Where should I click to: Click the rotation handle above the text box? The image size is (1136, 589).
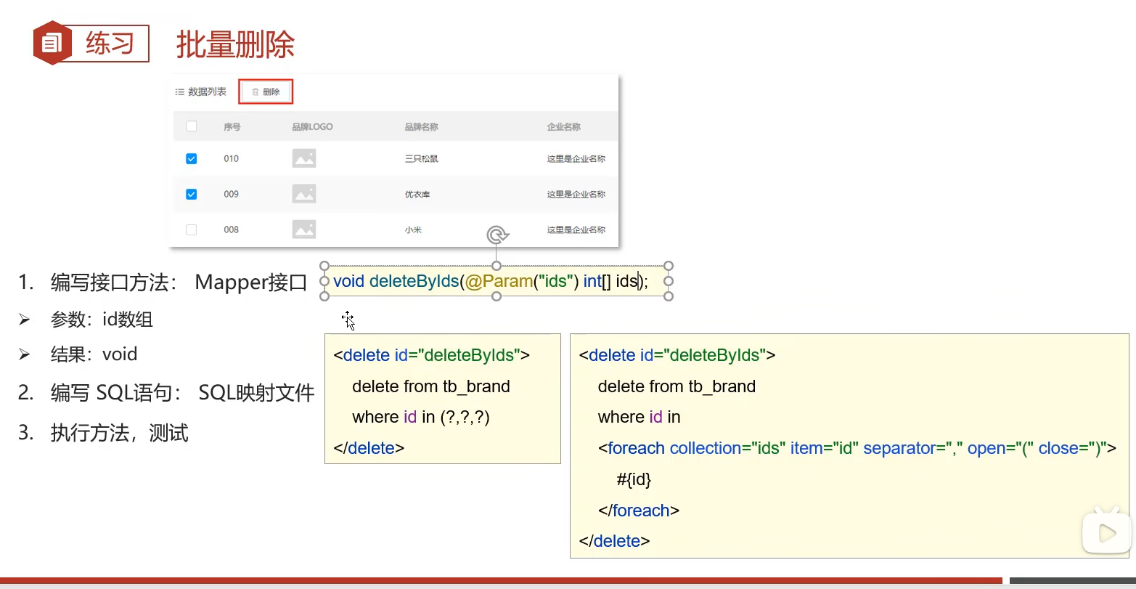[x=497, y=235]
